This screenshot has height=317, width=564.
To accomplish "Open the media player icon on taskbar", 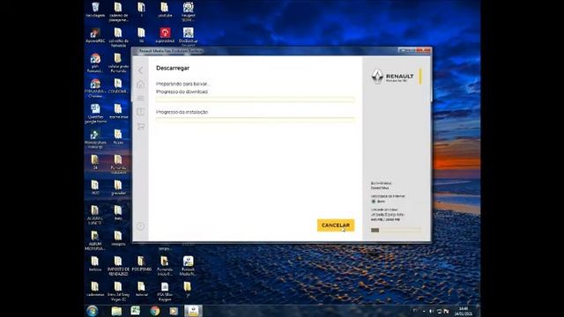I will click(174, 311).
